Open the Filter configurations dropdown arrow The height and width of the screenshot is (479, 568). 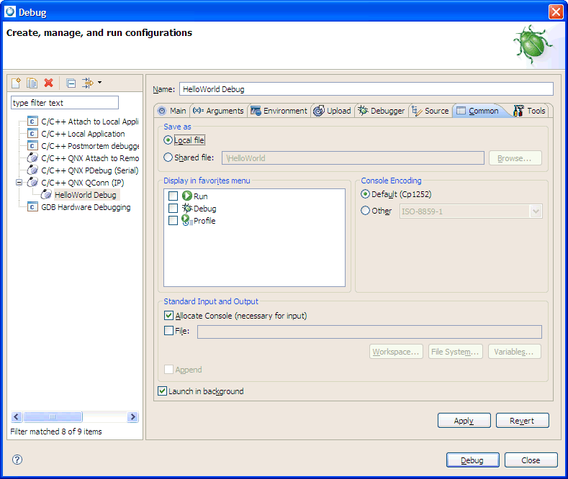coord(99,83)
